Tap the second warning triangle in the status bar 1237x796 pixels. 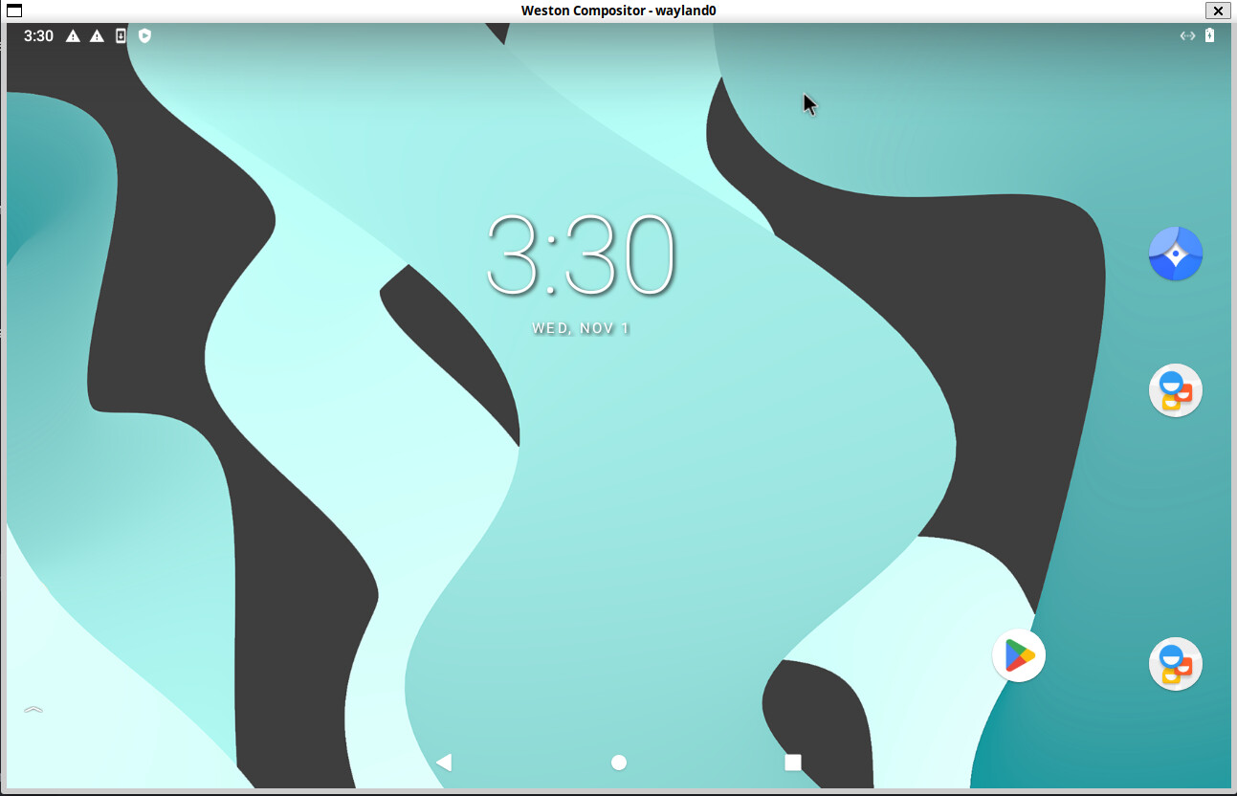(x=95, y=35)
